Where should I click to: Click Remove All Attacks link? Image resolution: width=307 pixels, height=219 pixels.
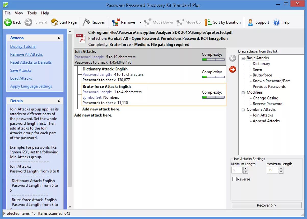pyautogui.click(x=27, y=54)
